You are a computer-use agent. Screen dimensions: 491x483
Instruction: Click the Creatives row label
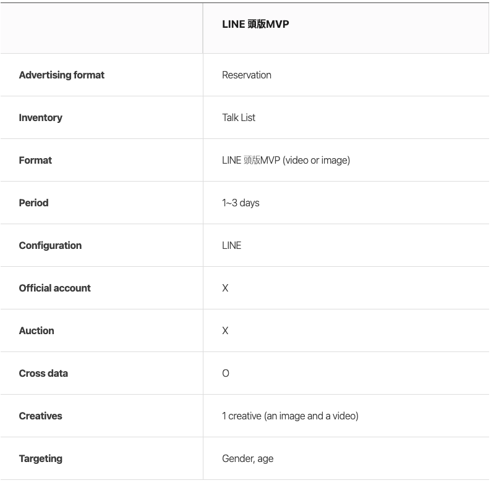(41, 416)
